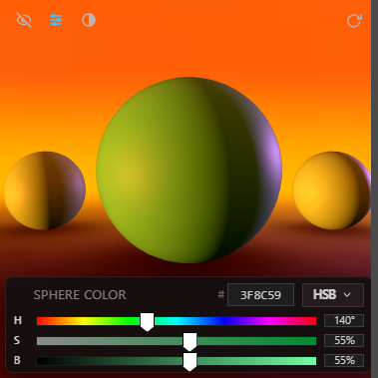Screen dimensions: 378x378
Task: Click the hex color field 3F8C59
Action: tap(260, 295)
